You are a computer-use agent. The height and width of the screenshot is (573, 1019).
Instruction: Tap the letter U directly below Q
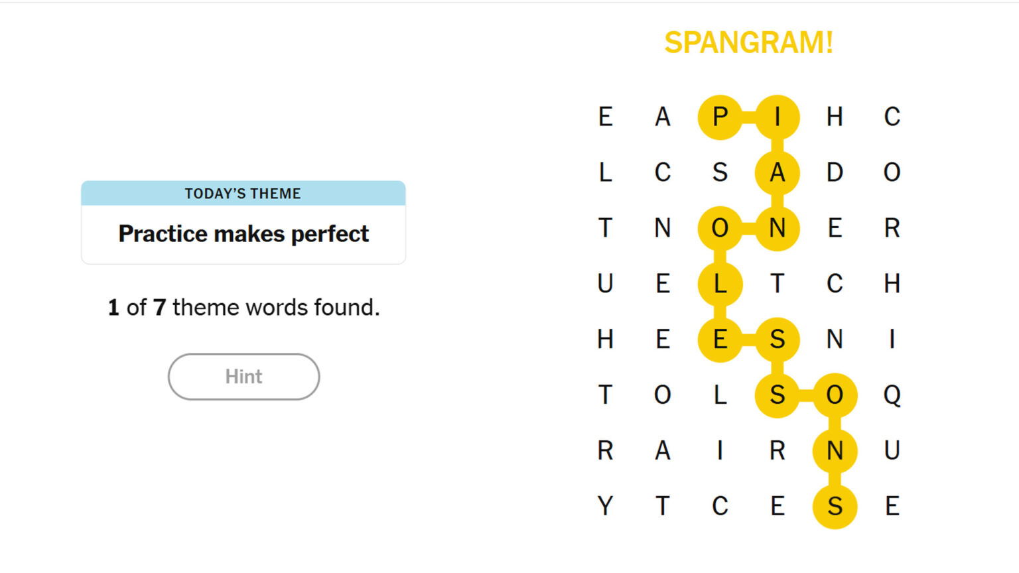tap(892, 451)
